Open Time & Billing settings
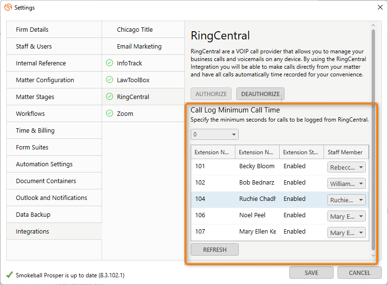 [x=54, y=130]
